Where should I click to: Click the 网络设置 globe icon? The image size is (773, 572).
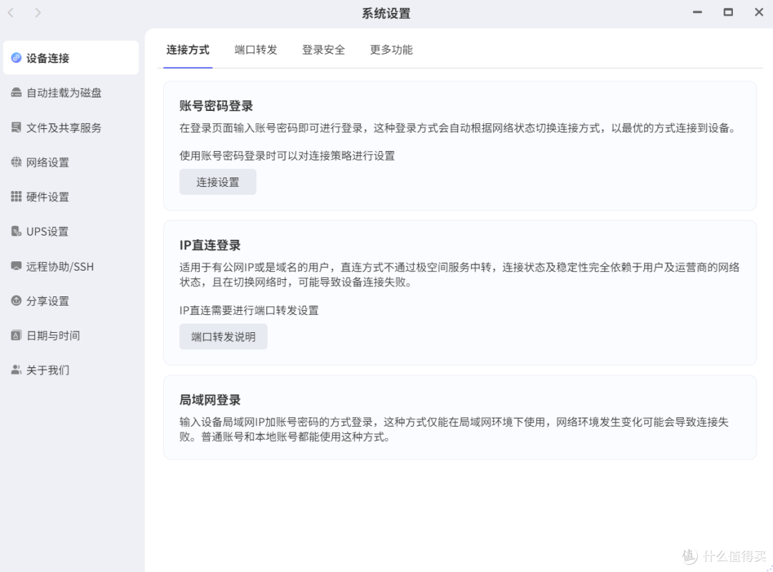tap(16, 162)
